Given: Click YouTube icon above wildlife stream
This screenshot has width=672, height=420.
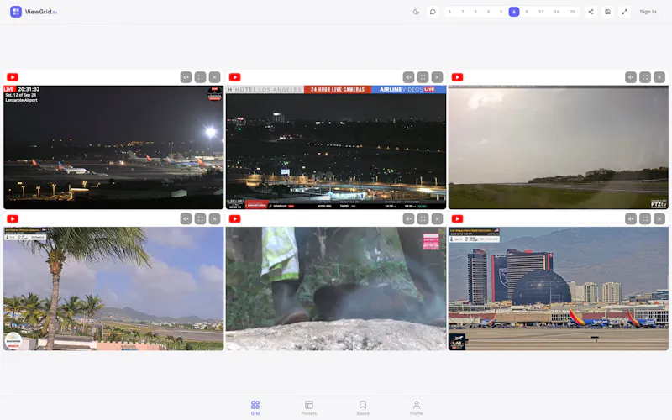Looking at the screenshot, I should (235, 218).
